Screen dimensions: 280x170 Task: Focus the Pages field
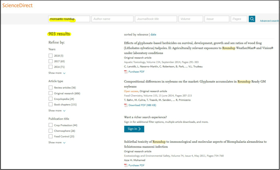pyautogui.click(x=239, y=19)
